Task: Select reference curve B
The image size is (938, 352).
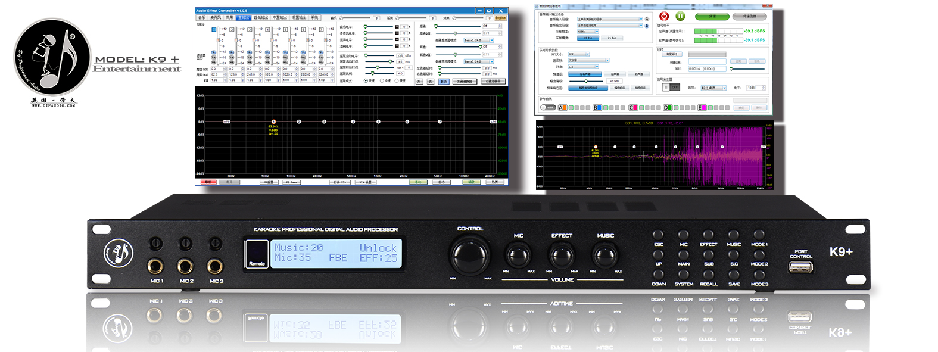Action: coord(597,108)
